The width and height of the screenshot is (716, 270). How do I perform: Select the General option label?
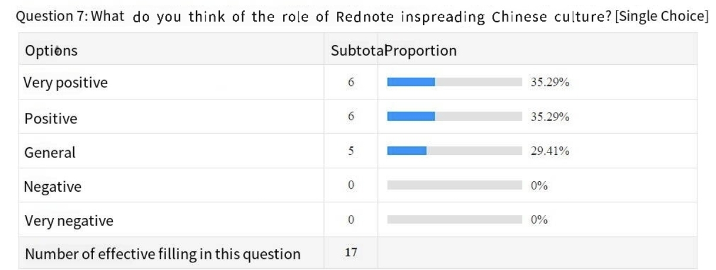click(x=50, y=153)
